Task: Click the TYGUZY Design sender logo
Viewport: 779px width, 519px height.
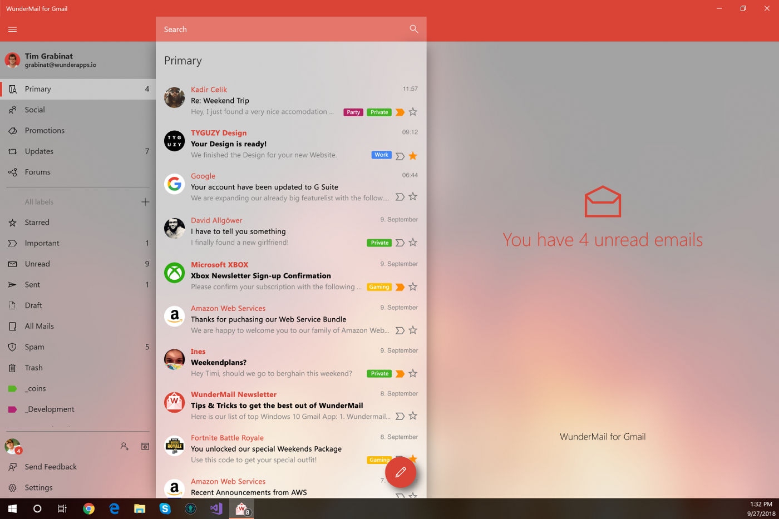Action: point(174,141)
